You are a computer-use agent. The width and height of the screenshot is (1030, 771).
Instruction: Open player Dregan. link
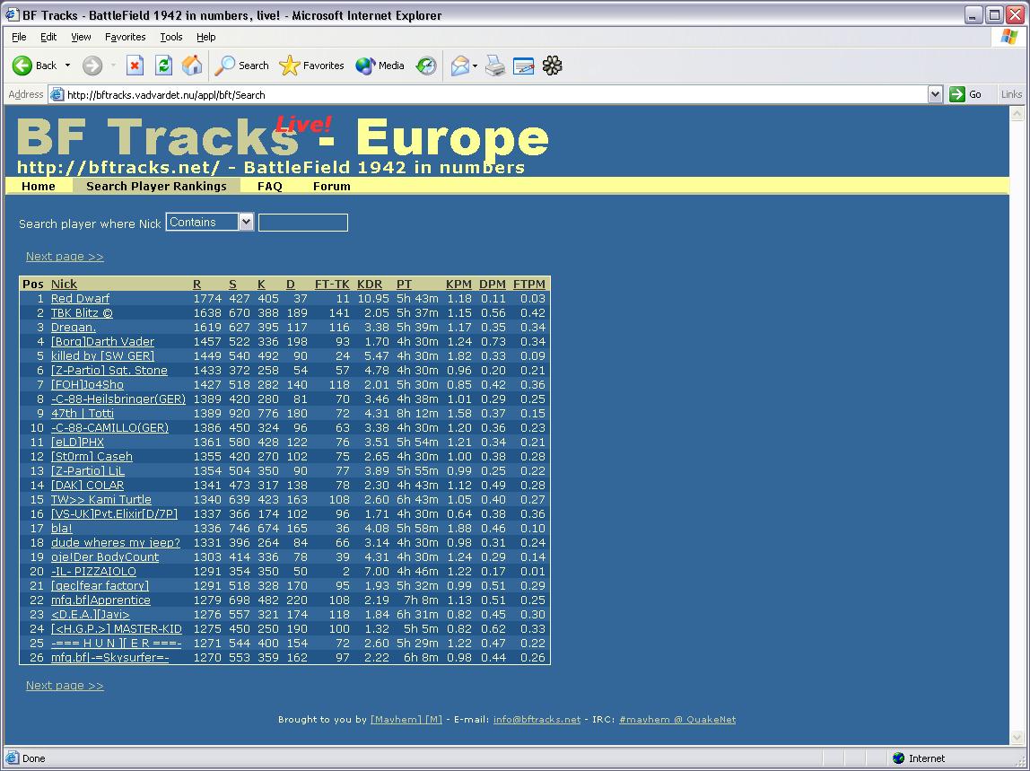tap(74, 328)
